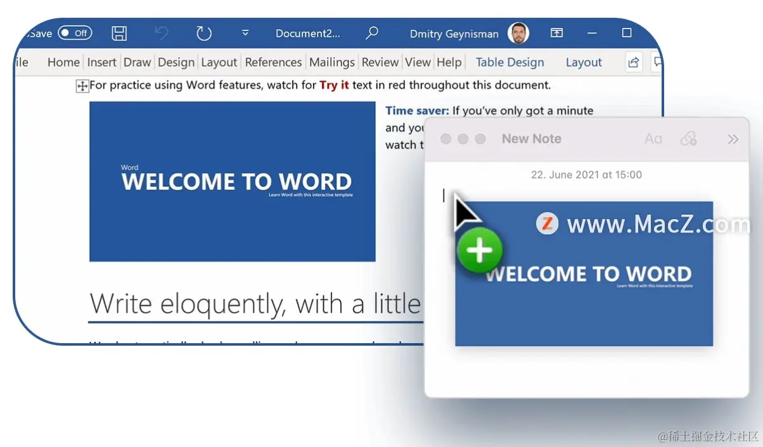The image size is (763, 447).
Task: Open Ribbon Display Options icon
Action: 556,33
